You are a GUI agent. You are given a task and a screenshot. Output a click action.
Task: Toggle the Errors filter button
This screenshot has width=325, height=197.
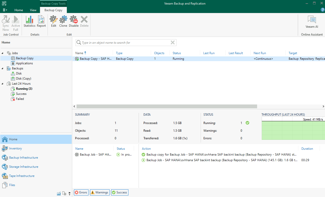pyautogui.click(x=81, y=192)
